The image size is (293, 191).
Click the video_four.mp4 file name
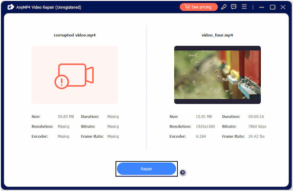point(217,35)
